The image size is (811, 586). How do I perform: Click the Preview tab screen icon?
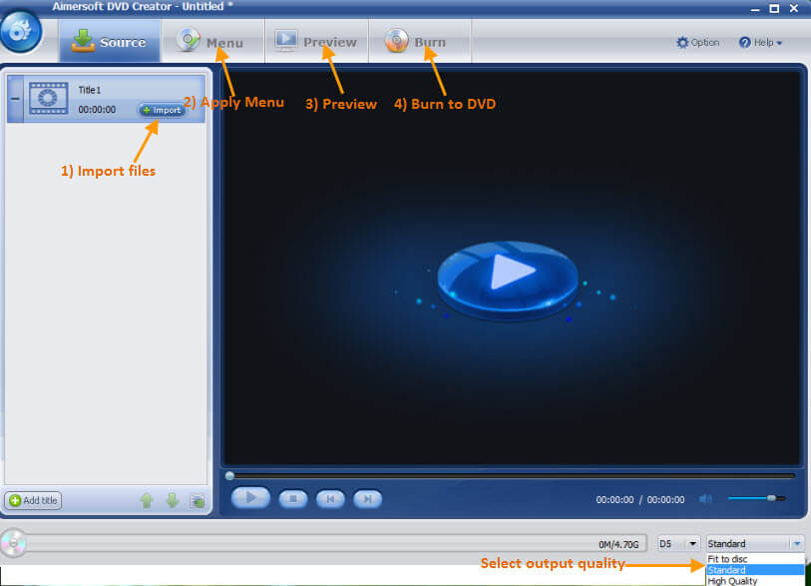click(x=286, y=39)
